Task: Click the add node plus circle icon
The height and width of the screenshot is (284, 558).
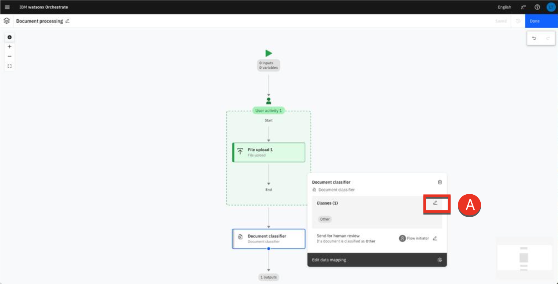Action: pos(10,37)
